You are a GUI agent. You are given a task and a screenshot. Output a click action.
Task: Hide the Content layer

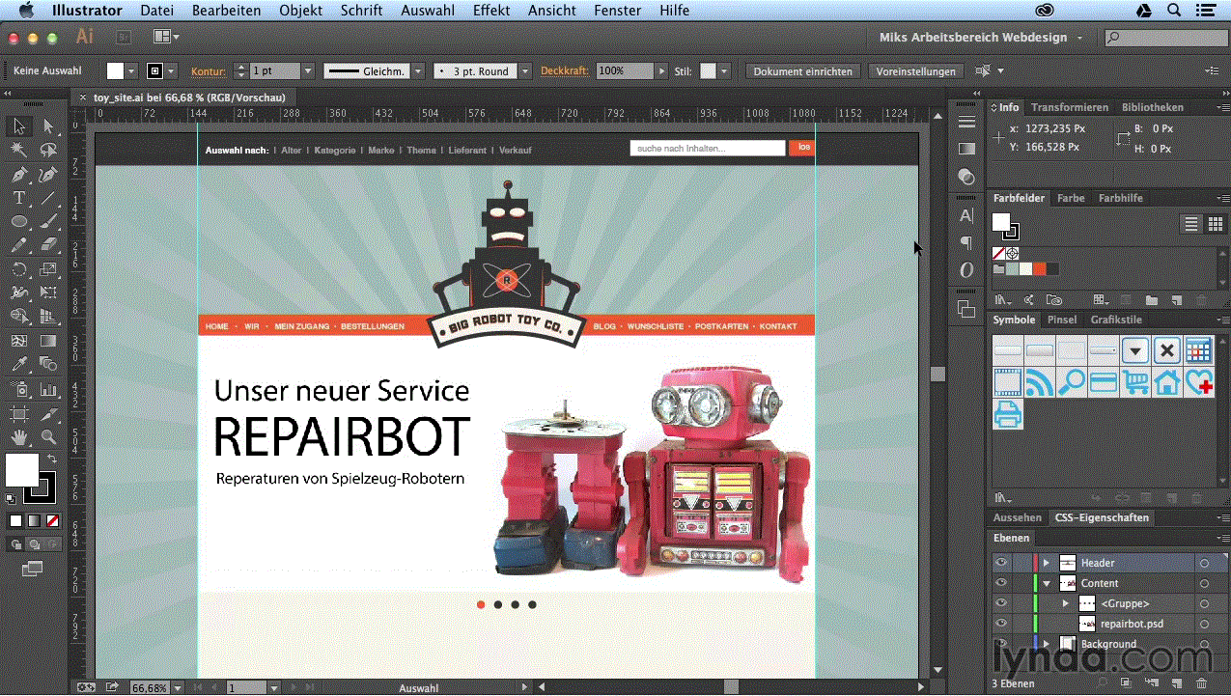(x=1001, y=583)
